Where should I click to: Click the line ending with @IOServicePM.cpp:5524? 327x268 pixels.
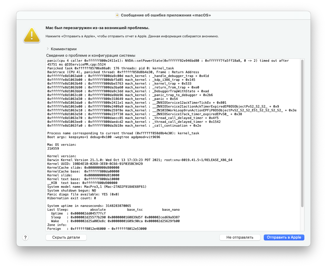point(76,64)
